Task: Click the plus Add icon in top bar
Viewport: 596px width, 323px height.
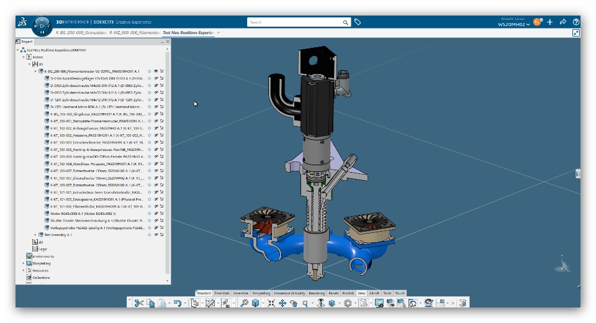Action: [549, 22]
